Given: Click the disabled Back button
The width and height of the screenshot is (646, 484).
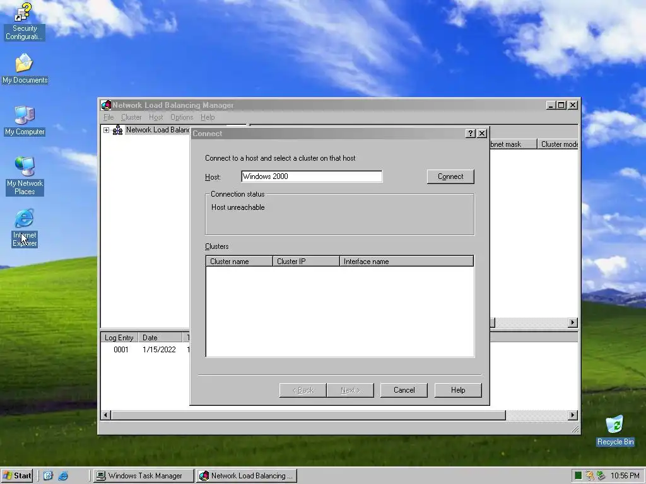Looking at the screenshot, I should tap(303, 390).
